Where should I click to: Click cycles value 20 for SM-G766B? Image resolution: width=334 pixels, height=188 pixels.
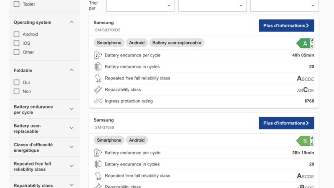pyautogui.click(x=311, y=164)
